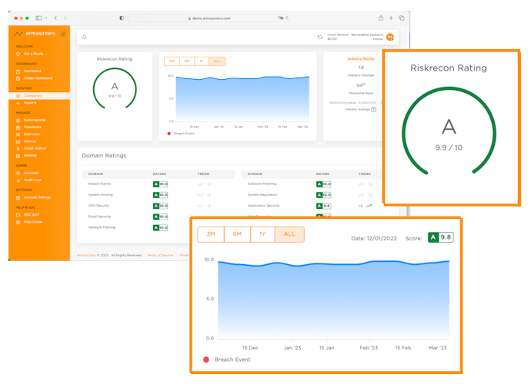Image resolution: width=531 pixels, height=384 pixels.
Task: Click the enlarged Riskrecon Rating A gauge
Action: 449,131
